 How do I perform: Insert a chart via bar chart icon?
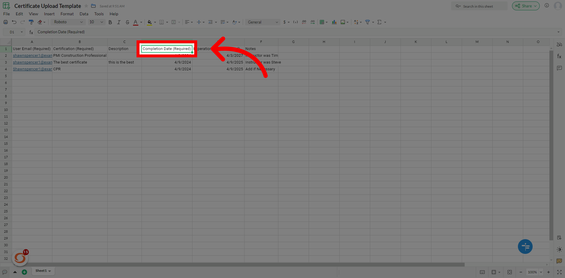click(334, 22)
